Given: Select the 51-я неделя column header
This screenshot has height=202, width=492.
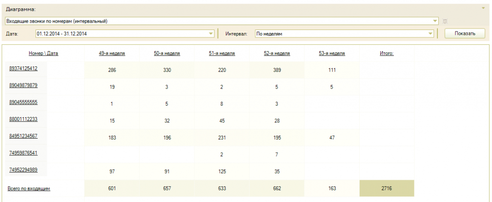Looking at the screenshot, I should click(x=222, y=53).
